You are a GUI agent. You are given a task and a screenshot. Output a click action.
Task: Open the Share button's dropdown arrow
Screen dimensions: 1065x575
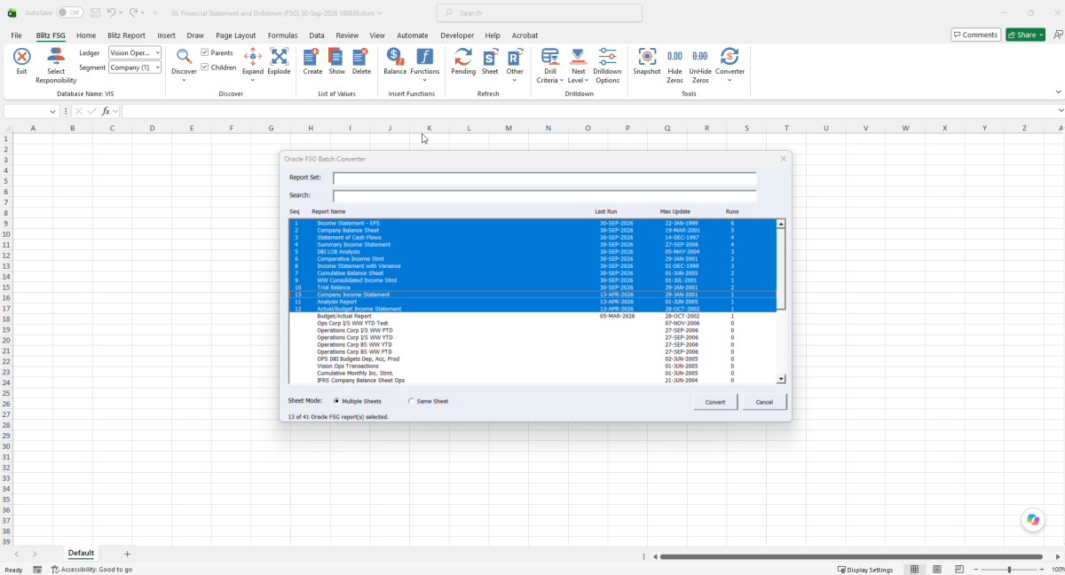[x=1040, y=35]
